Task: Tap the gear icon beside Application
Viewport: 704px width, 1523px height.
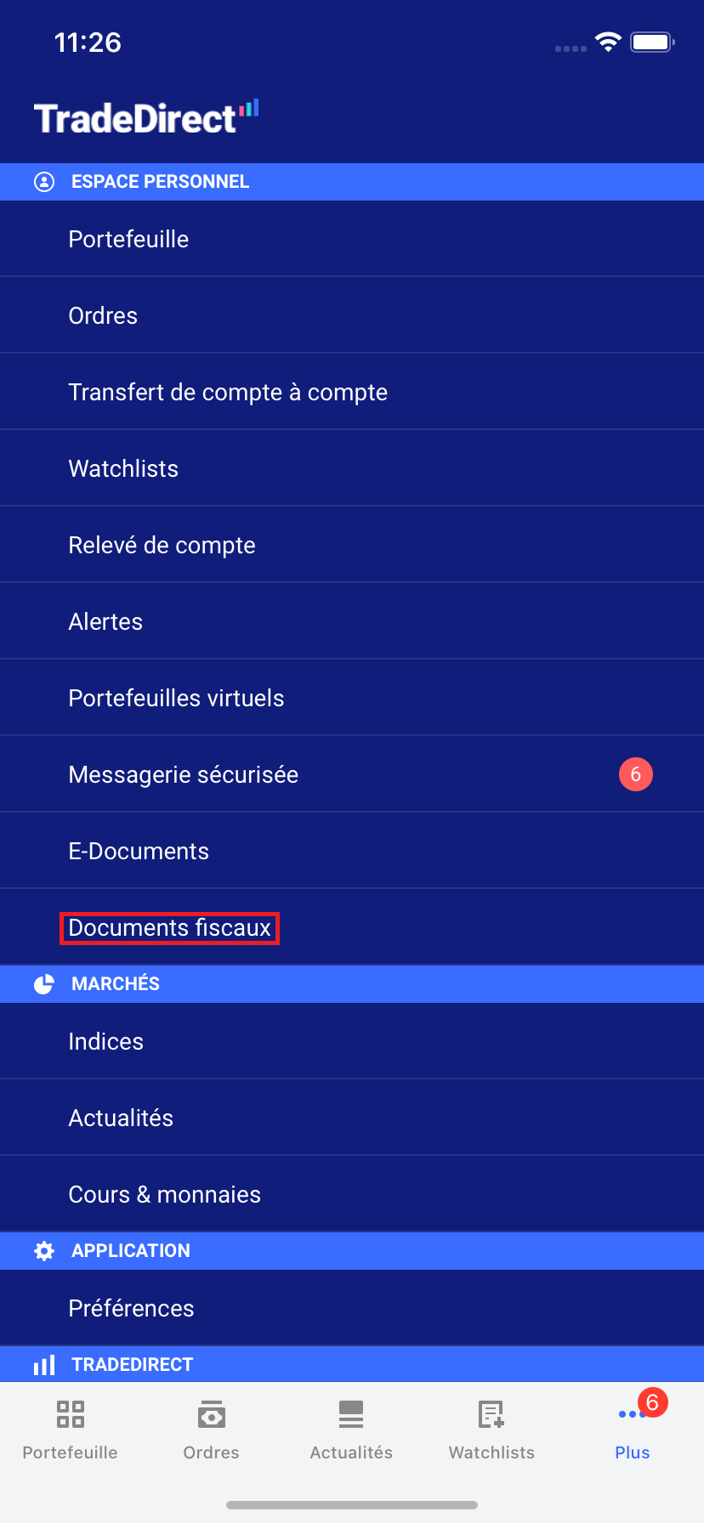Action: [44, 1251]
